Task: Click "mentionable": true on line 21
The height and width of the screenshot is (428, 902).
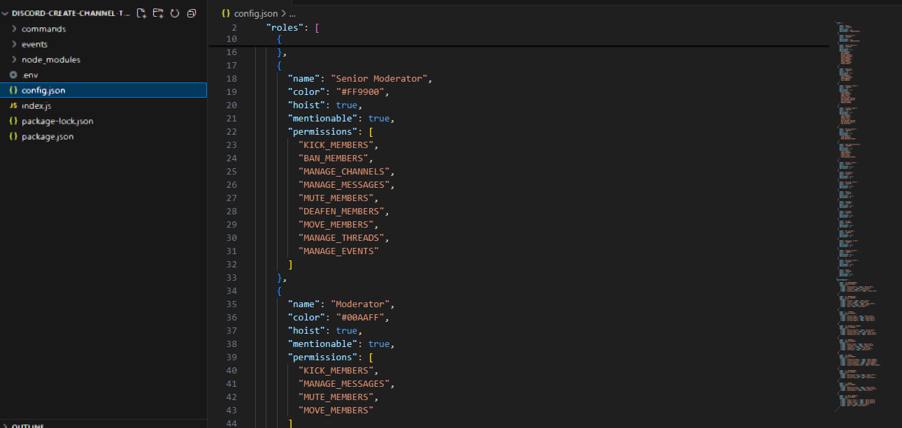Action: click(341, 118)
